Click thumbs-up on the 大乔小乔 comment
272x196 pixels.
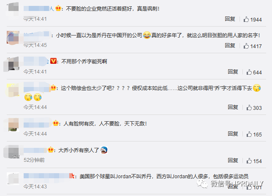(x=249, y=161)
